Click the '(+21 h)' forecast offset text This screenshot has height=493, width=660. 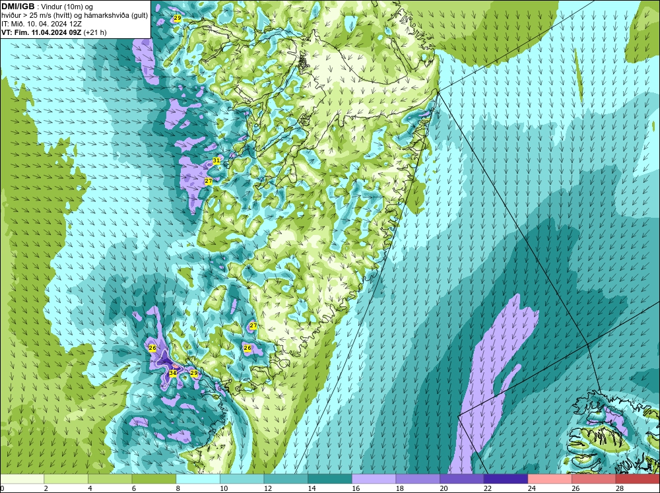tap(95, 32)
